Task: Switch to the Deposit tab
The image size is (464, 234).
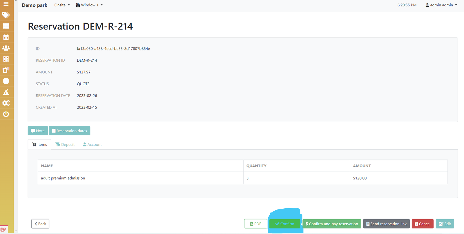Action: pos(65,145)
